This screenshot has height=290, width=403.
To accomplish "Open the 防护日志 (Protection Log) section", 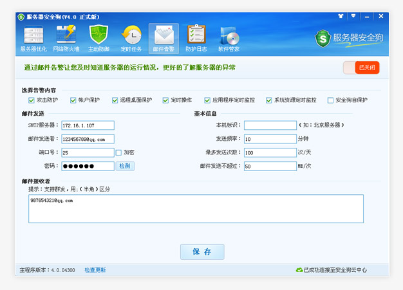I will (x=196, y=39).
